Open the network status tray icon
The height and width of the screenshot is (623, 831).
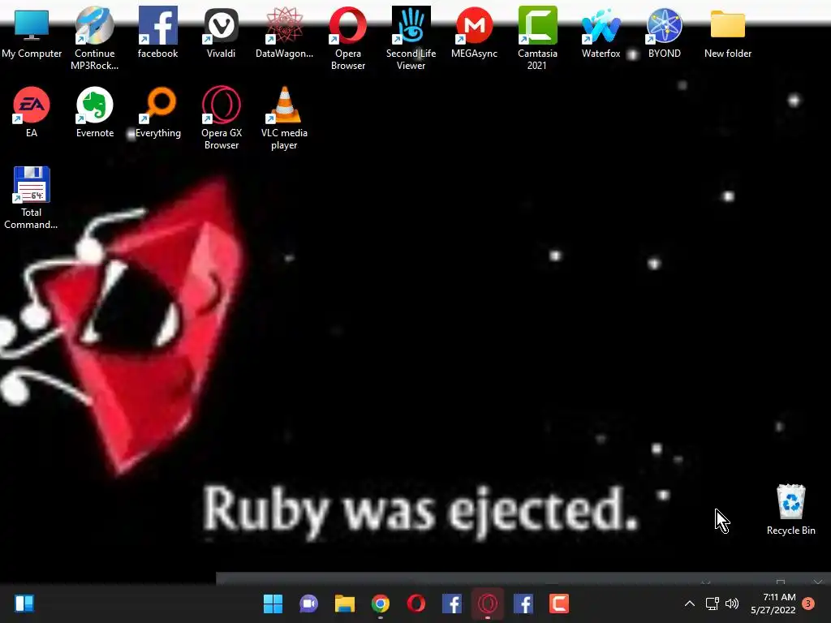pos(712,604)
